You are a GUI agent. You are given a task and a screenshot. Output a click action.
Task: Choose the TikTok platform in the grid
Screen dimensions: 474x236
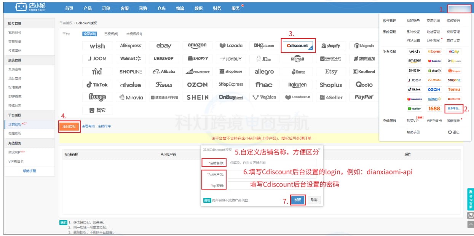tap(97, 85)
